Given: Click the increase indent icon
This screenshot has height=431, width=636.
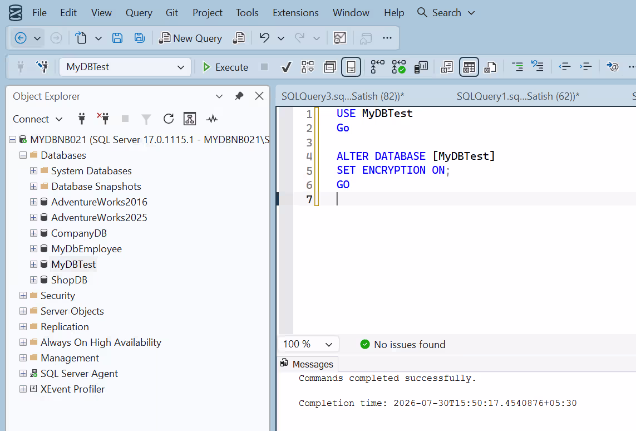Looking at the screenshot, I should coord(585,67).
